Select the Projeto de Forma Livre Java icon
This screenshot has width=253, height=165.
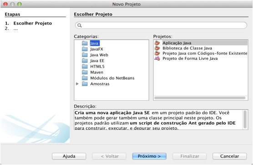[157, 58]
